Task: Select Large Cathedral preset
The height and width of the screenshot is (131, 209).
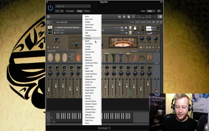Action: coord(91,74)
